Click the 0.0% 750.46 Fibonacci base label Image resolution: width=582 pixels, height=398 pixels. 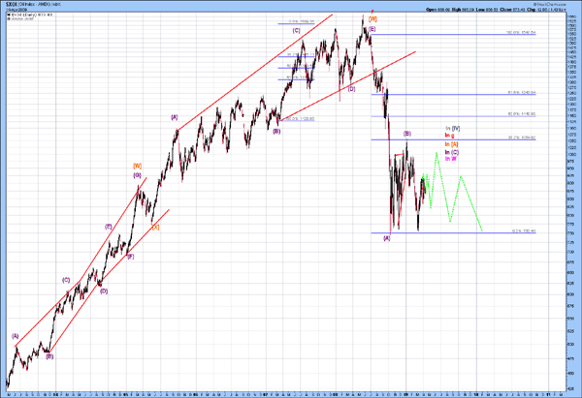tap(524, 231)
